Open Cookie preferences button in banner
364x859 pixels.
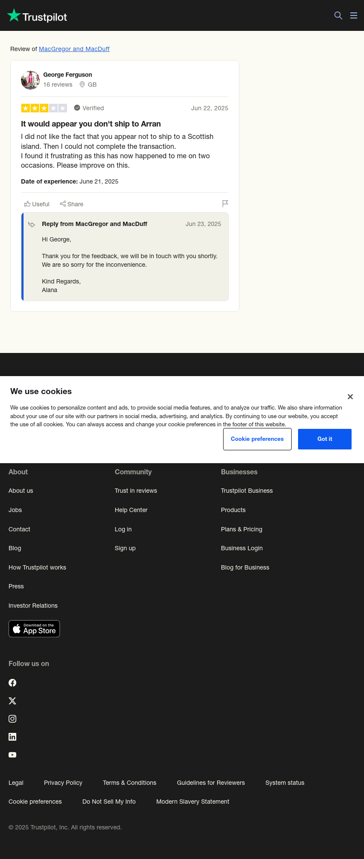[257, 439]
